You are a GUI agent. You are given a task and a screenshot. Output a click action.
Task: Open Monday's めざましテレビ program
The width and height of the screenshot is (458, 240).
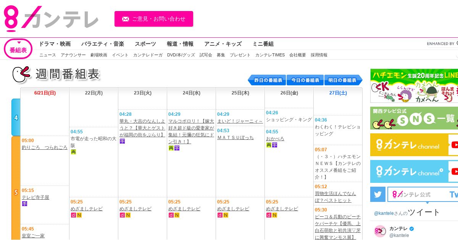[87, 209]
